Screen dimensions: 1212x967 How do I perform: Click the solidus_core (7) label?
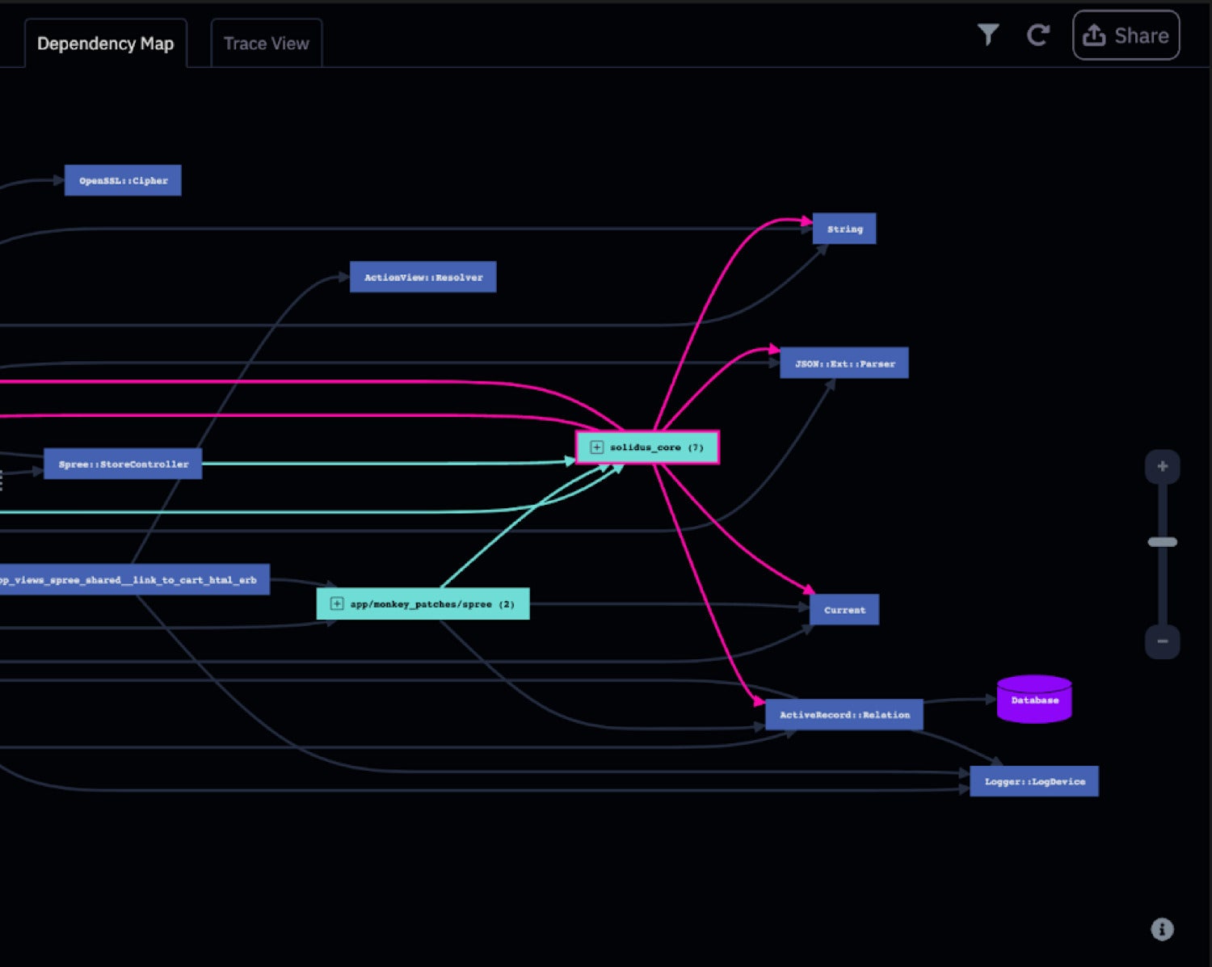coord(656,448)
